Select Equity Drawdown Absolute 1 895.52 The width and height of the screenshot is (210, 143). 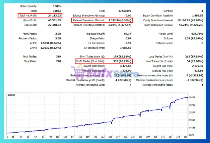click(x=198, y=16)
